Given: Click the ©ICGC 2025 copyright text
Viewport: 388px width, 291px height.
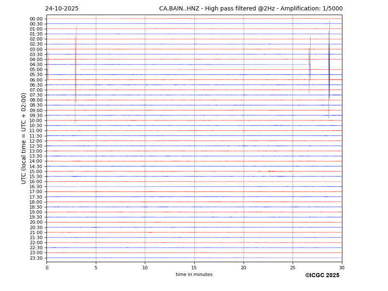Looking at the screenshot, I should pyautogui.click(x=322, y=276).
